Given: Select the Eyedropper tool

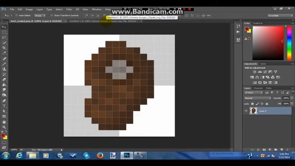Looking at the screenshot, I should pos(4,53).
